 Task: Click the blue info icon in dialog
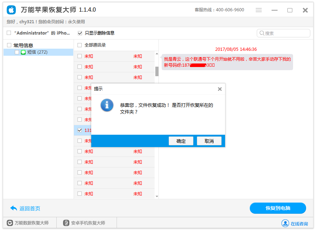[107, 105]
